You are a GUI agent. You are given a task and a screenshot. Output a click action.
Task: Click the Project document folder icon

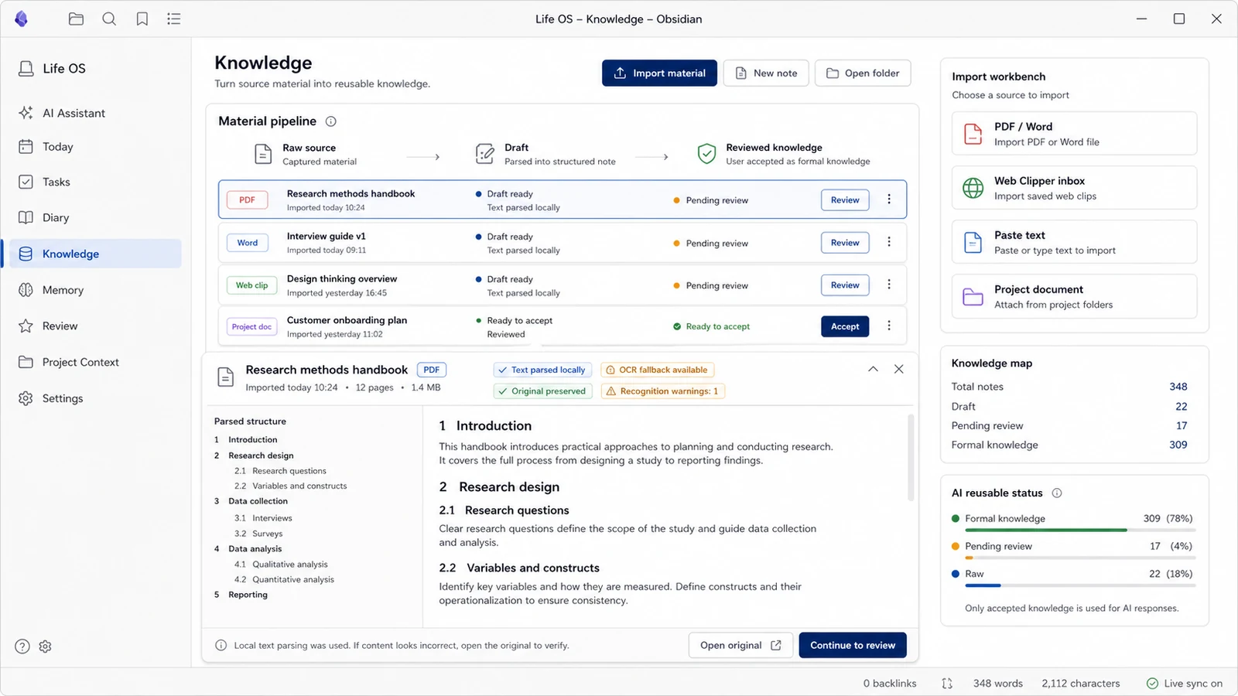point(973,296)
